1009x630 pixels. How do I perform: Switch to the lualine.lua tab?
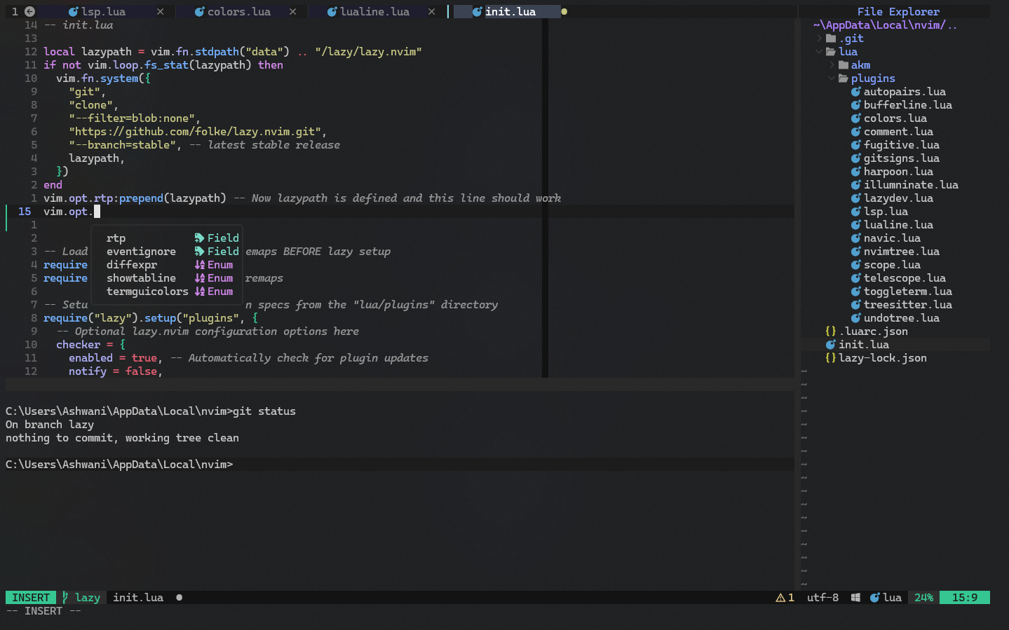coord(374,12)
